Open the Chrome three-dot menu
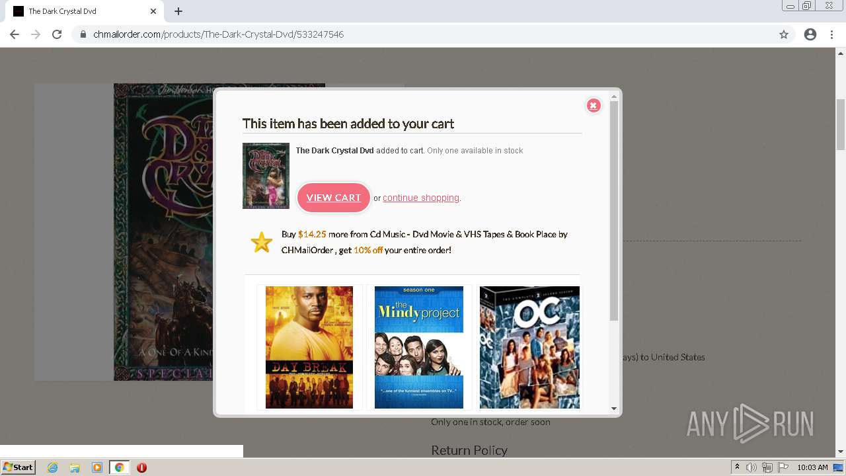 [x=831, y=34]
